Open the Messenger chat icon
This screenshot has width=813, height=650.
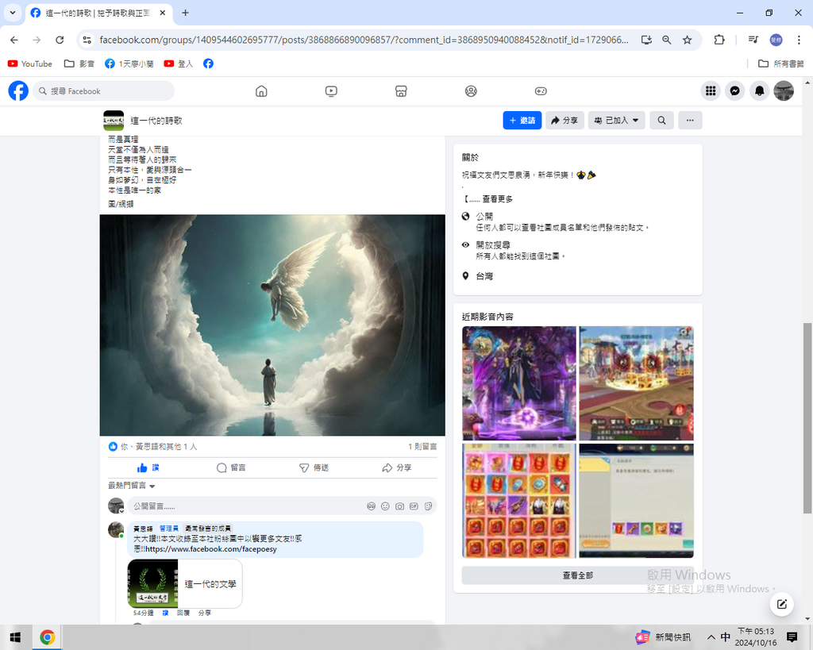735,91
